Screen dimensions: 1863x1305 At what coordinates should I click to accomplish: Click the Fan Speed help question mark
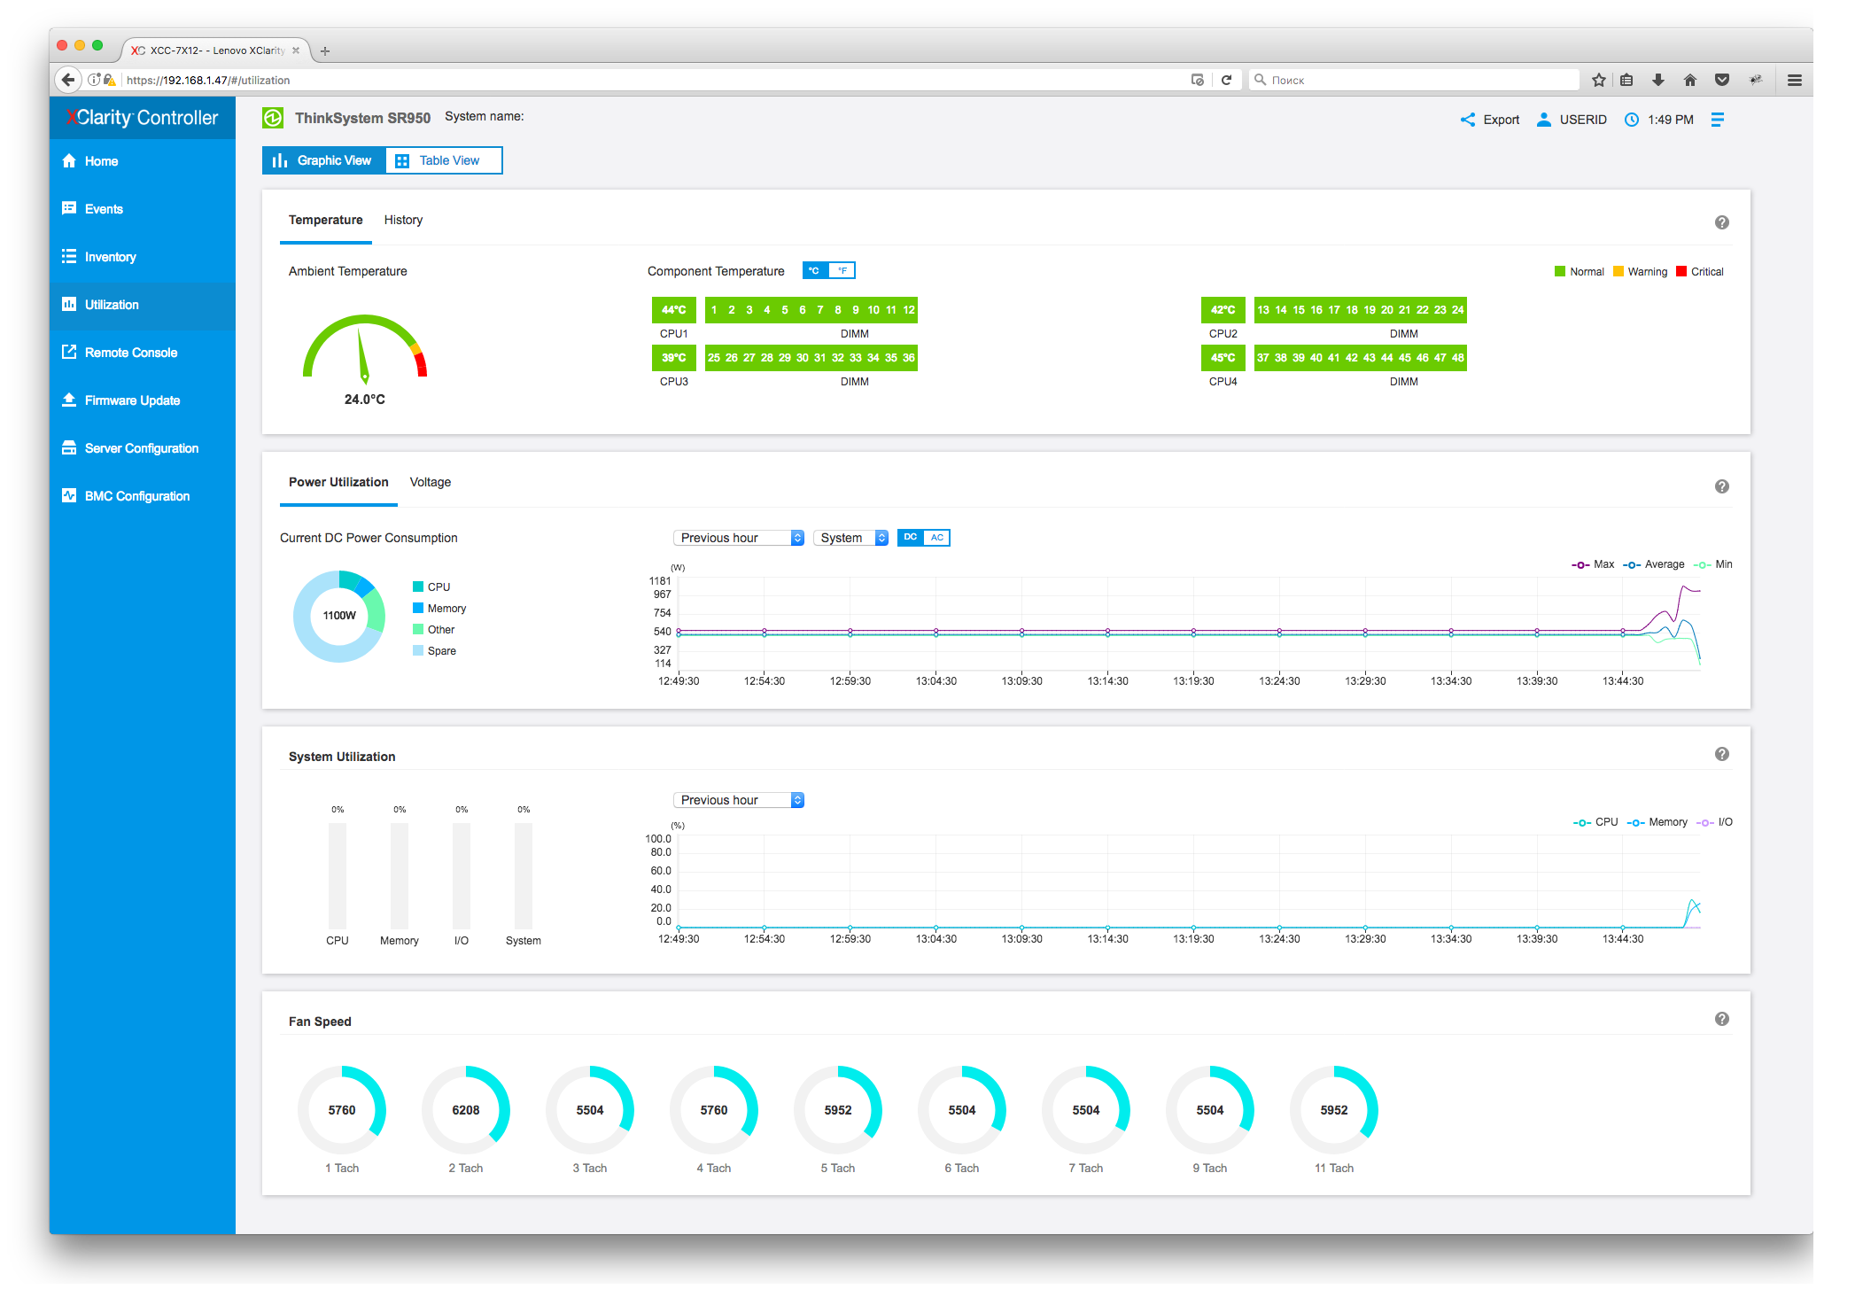[x=1721, y=1019]
